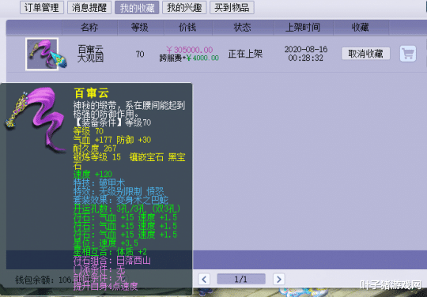Click item name 百审云 大观园
The height and width of the screenshot is (297, 427).
pos(90,54)
